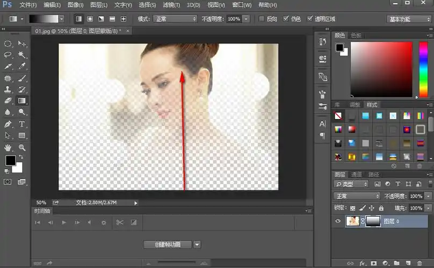Click the 创建帧动画 button
Image resolution: width=434 pixels, height=268 pixels.
[168, 244]
